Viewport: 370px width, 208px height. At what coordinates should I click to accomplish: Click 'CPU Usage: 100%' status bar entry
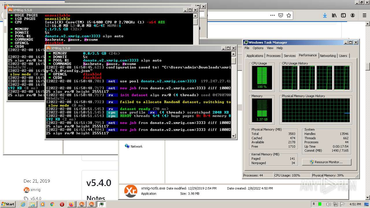click(287, 175)
